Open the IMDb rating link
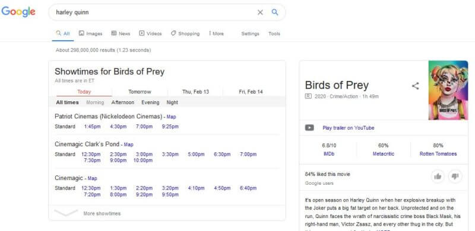Image resolution: width=475 pixels, height=231 pixels. 329,154
